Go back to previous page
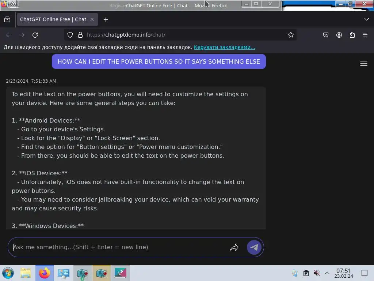Viewport: 374px width, 281px height. [x=9, y=35]
